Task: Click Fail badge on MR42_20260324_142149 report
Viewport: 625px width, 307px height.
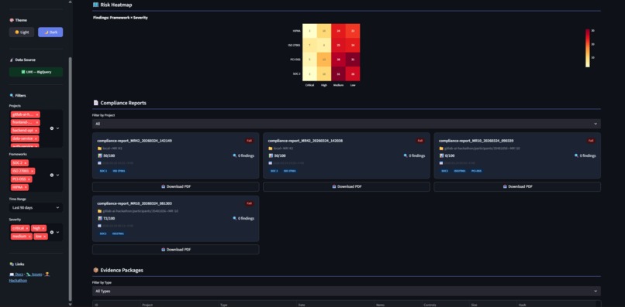Action: pyautogui.click(x=249, y=141)
